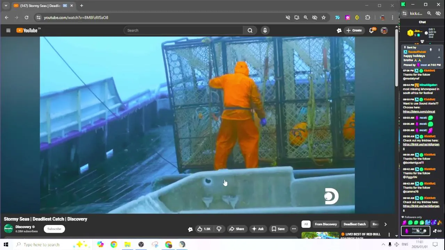The image size is (445, 250).
Task: Go to the YouTube home logo
Action: [27, 31]
